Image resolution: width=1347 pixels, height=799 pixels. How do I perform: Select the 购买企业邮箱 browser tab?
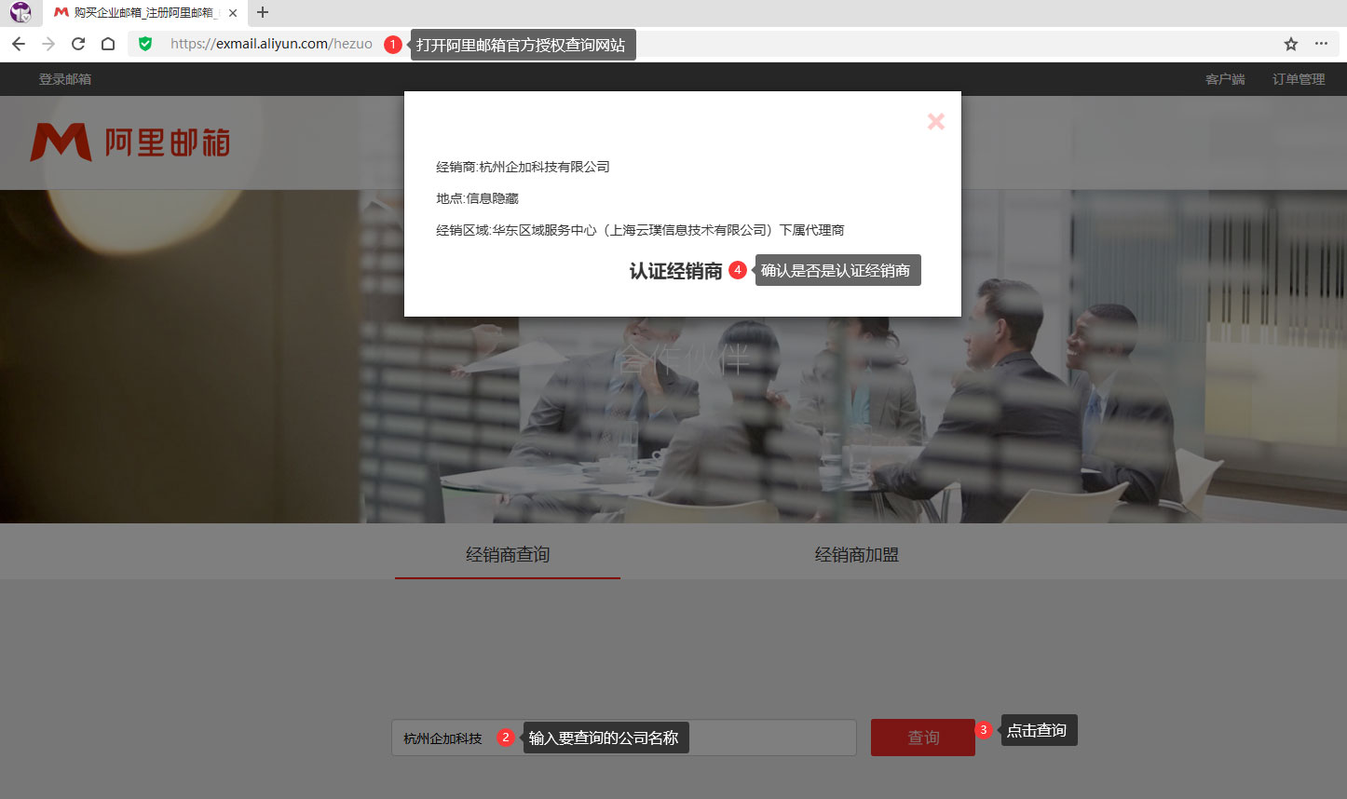144,13
